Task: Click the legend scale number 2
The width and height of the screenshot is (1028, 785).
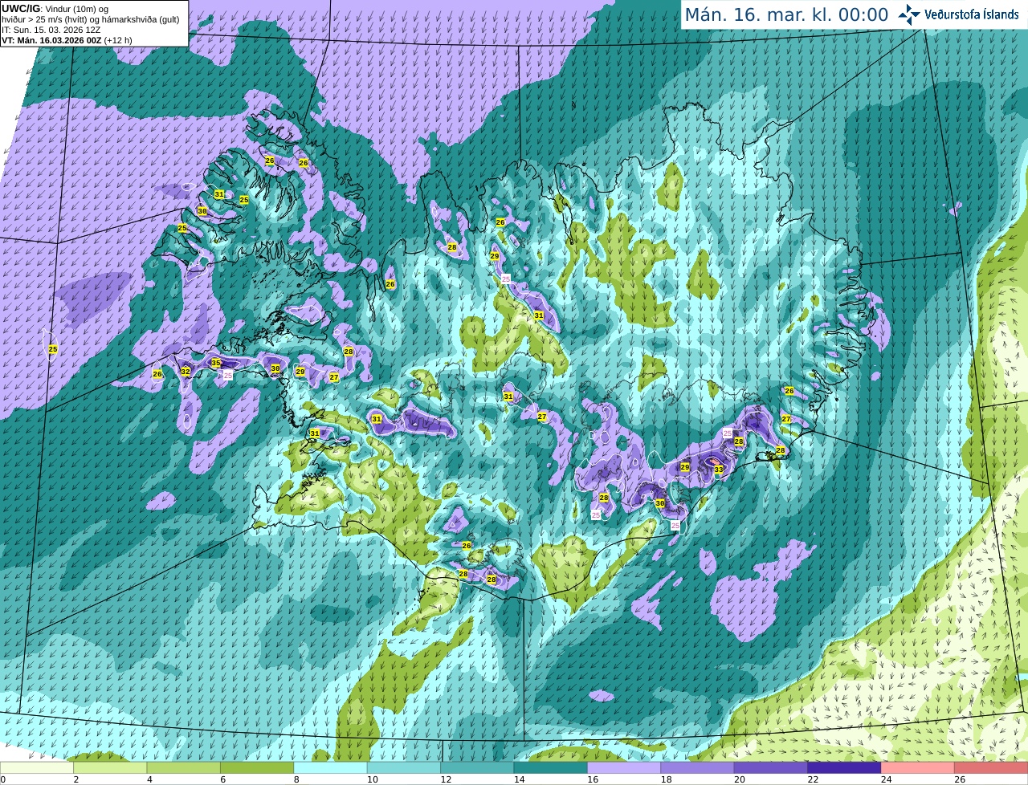Action: 75,779
